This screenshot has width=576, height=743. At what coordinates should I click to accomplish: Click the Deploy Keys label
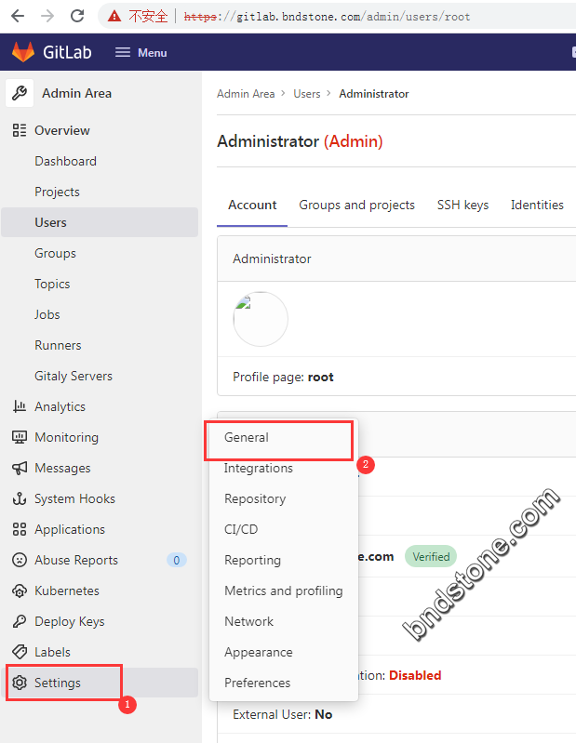[70, 621]
